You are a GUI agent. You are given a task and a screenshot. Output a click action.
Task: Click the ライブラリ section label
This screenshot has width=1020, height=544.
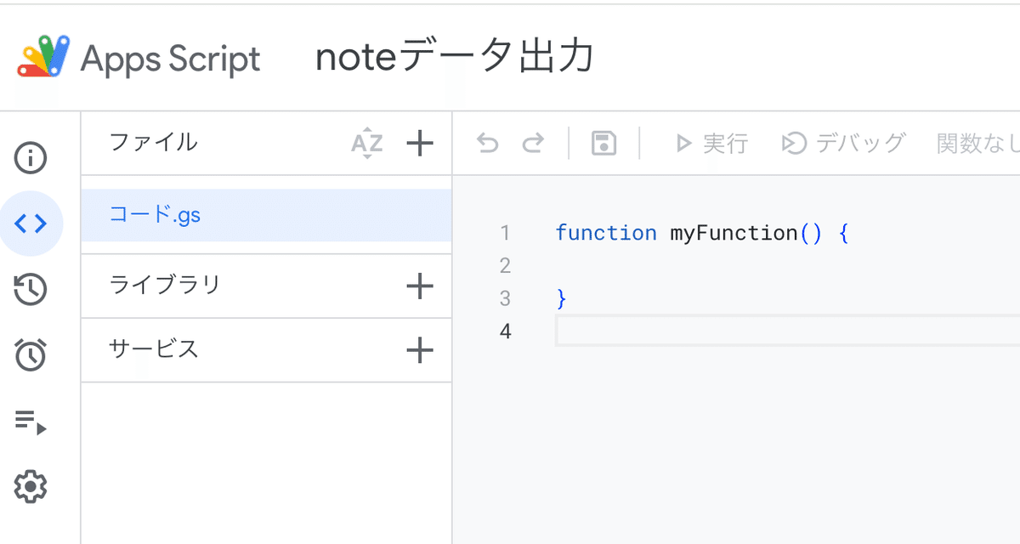click(165, 284)
